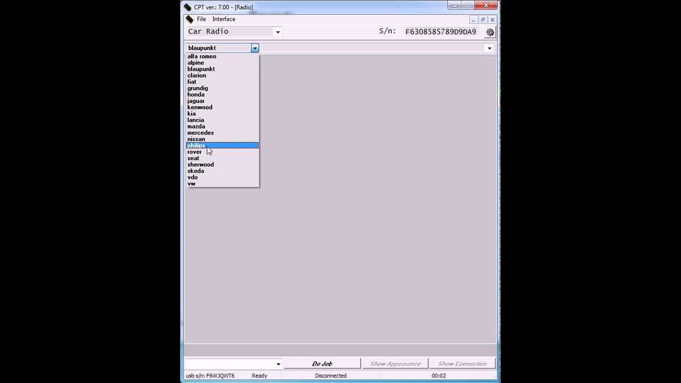Select highlighted philips brand entry
This screenshot has width=681, height=383.
click(x=222, y=146)
